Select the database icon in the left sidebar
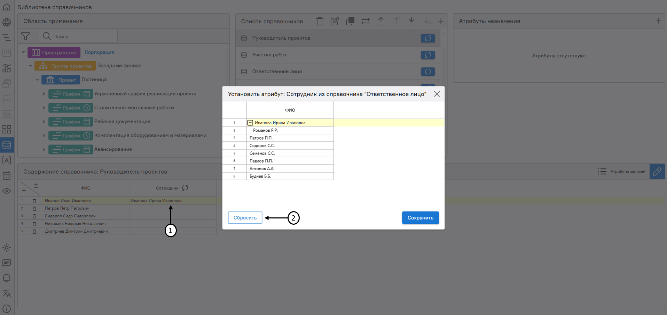667x315 pixels. point(7,145)
